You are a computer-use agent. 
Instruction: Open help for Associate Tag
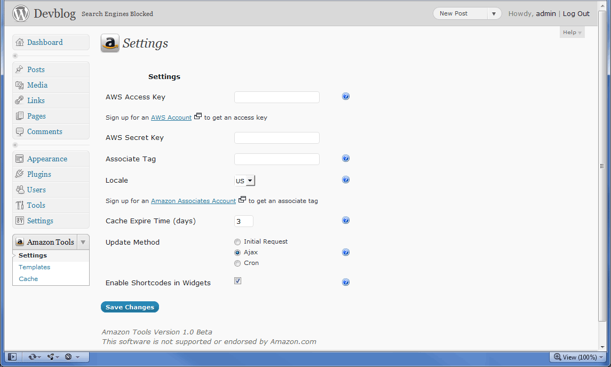pyautogui.click(x=346, y=158)
